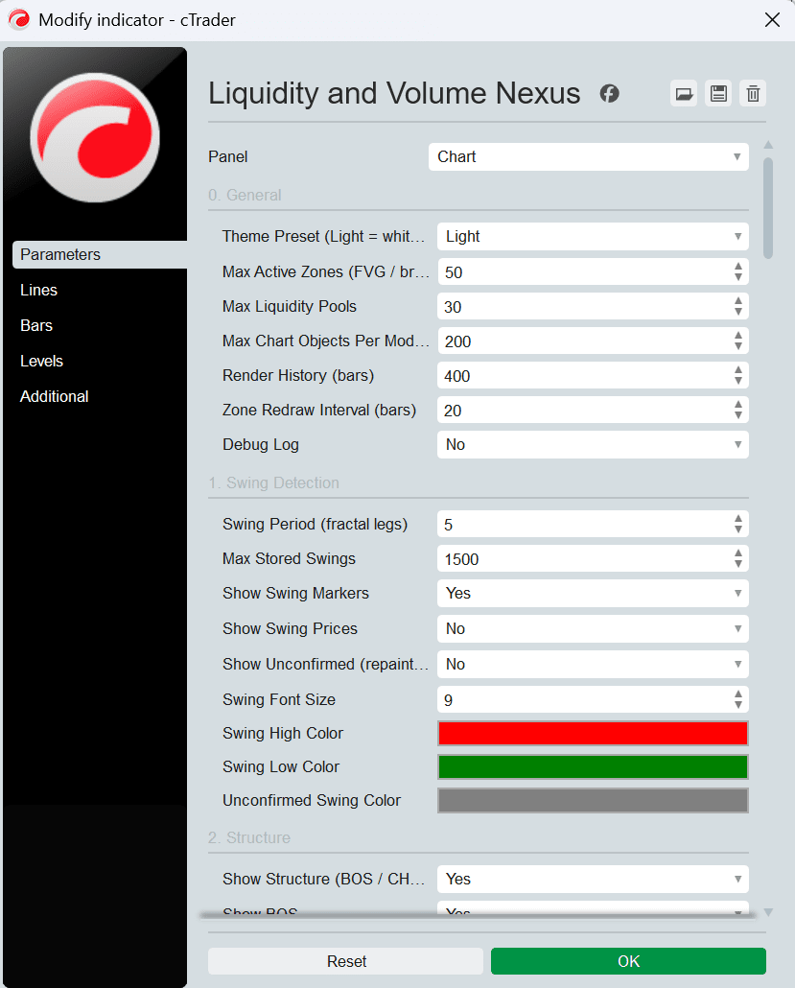This screenshot has width=795, height=988.
Task: Switch to the Lines tab
Action: tap(38, 290)
